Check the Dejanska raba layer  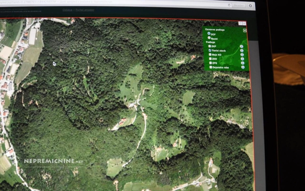pos(211,67)
